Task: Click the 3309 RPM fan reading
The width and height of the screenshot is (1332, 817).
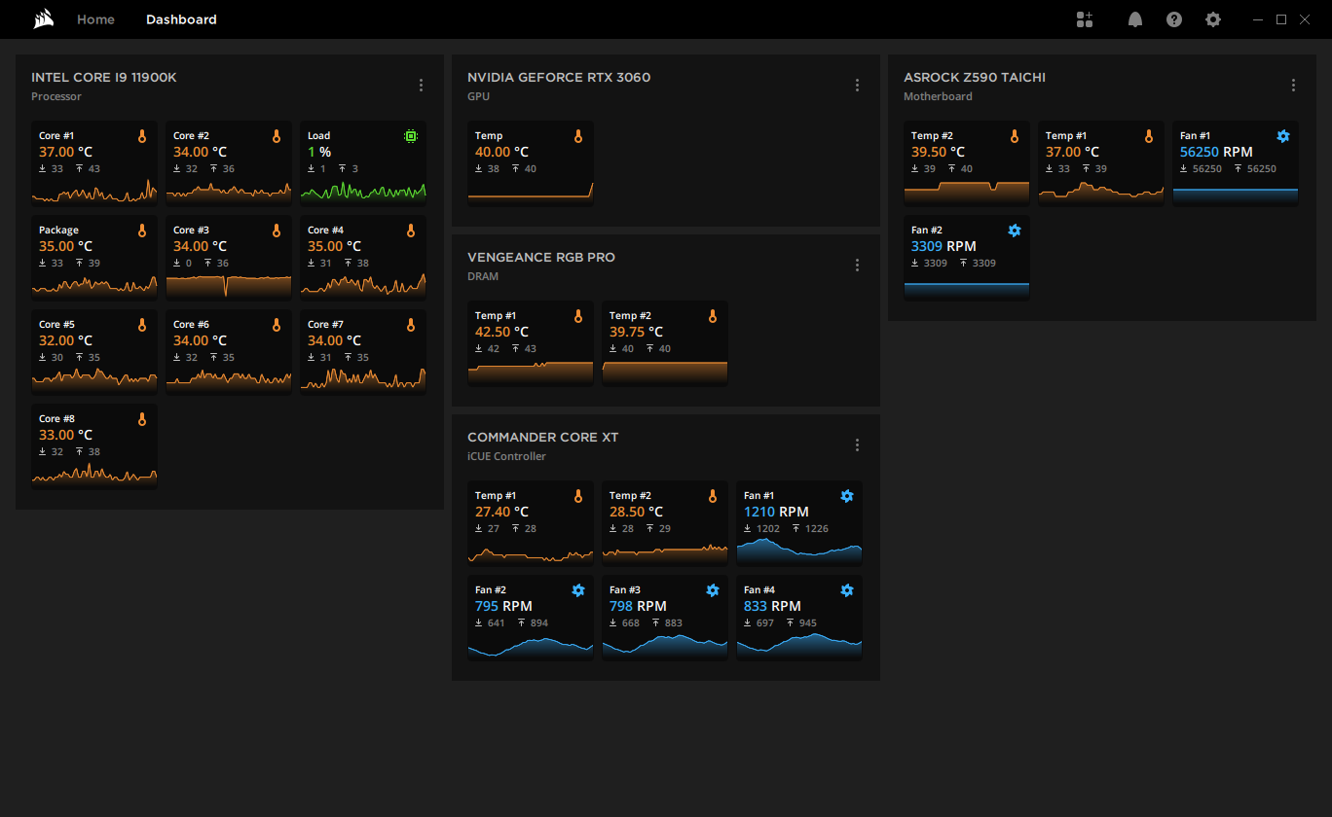Action: [943, 247]
